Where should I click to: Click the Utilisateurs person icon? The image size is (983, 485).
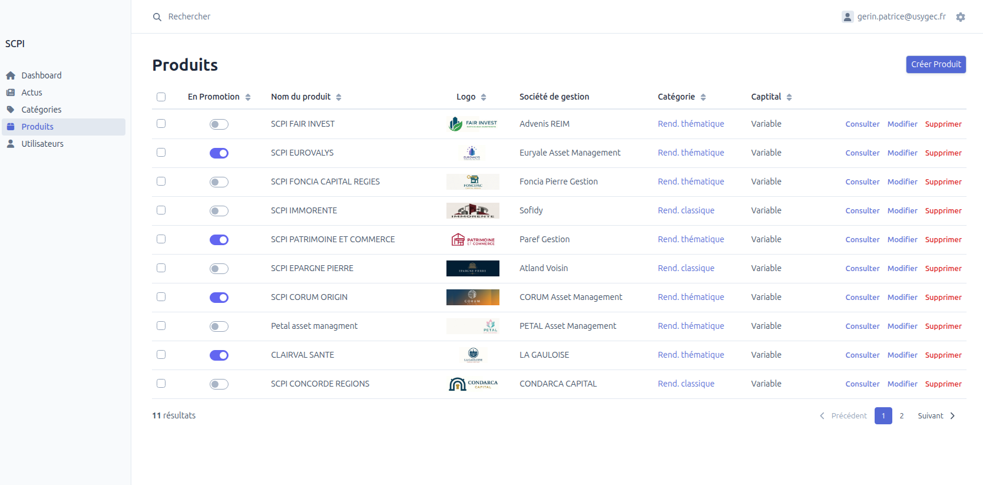tap(11, 144)
